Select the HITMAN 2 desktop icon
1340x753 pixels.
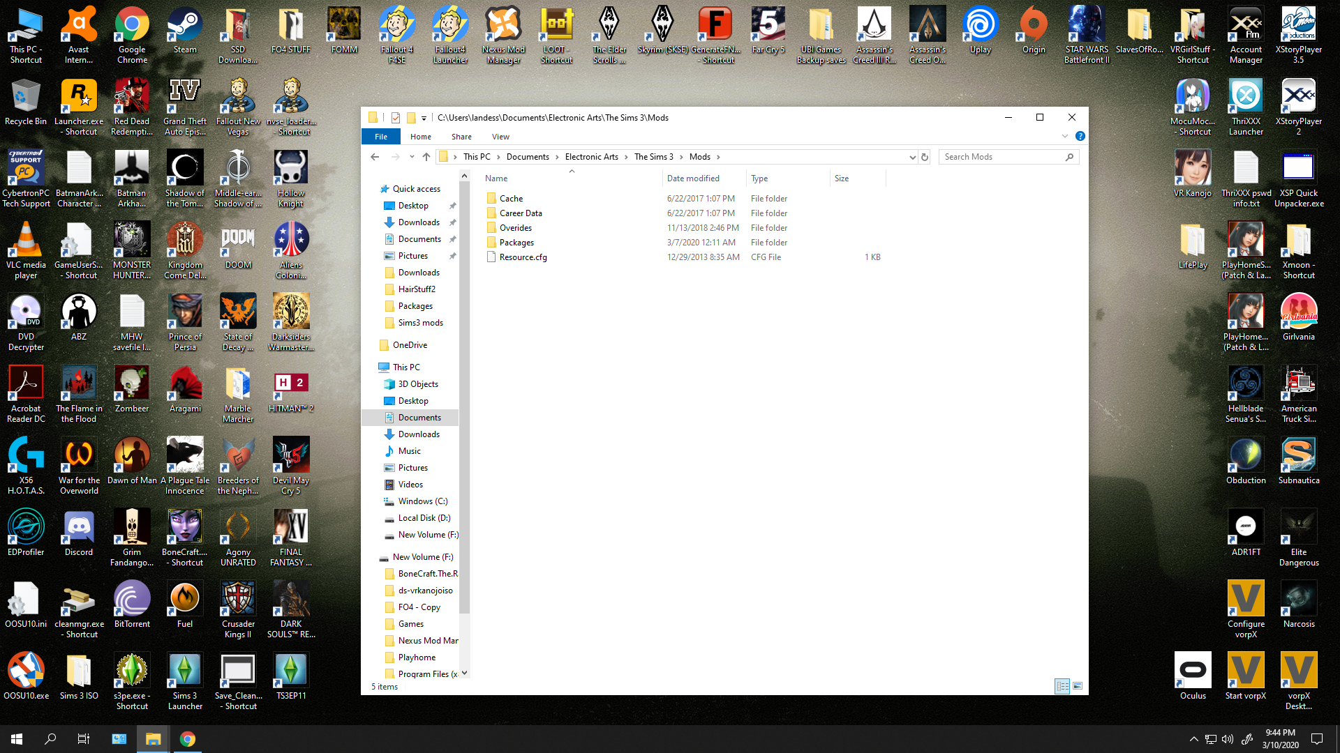[x=291, y=390]
